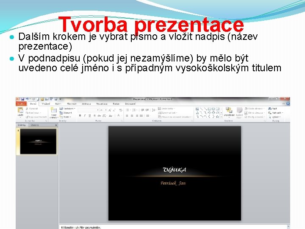Switch to the Návrh ribbon tab
305x229 pixels.
tap(58, 104)
